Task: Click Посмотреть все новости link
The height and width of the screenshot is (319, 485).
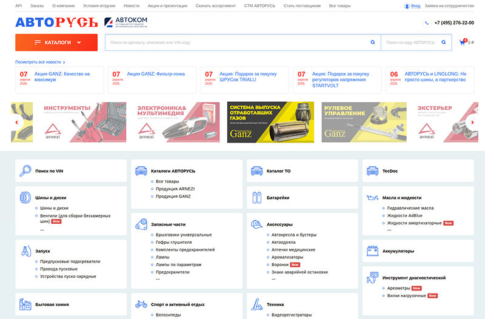Action: tap(38, 62)
